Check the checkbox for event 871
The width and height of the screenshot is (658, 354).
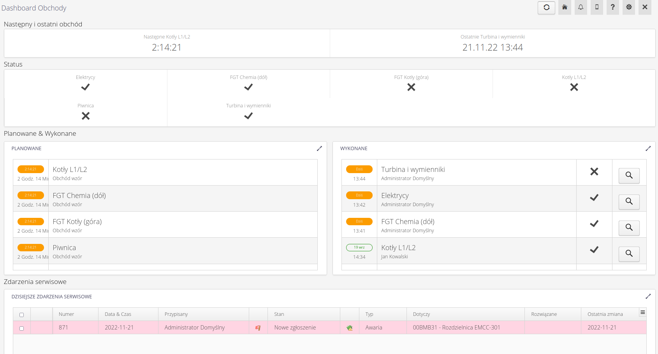tap(22, 328)
